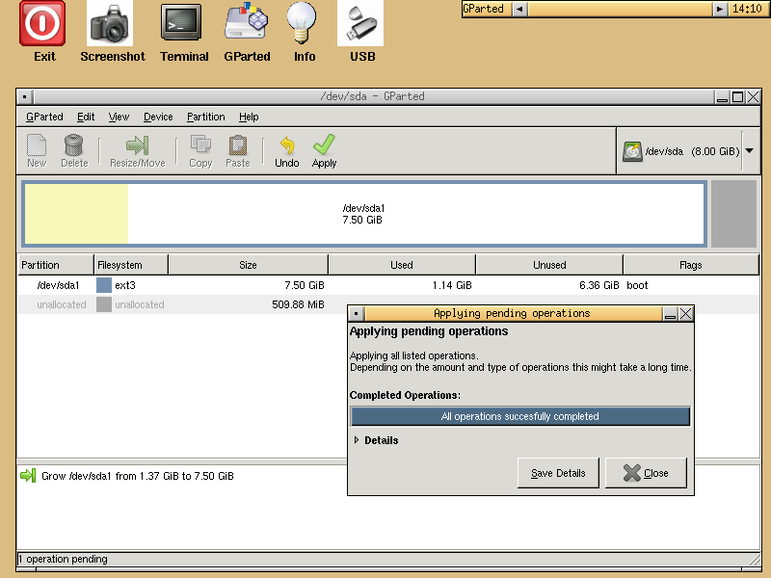This screenshot has width=771, height=578.
Task: Click the Filesystem column header
Action: (x=131, y=265)
